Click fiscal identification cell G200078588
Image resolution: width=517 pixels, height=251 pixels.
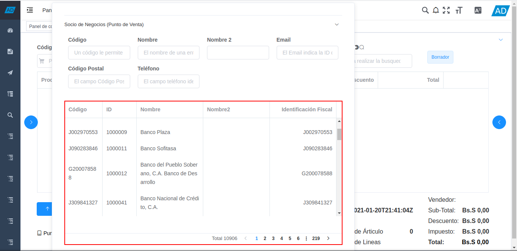pyautogui.click(x=317, y=173)
